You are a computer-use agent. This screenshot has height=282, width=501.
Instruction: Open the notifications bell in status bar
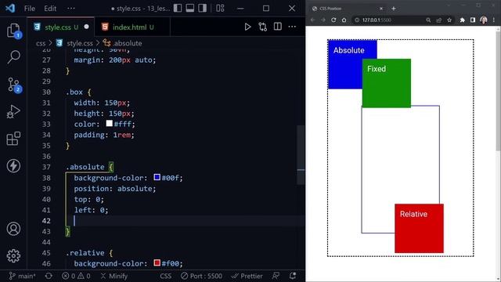[292, 276]
